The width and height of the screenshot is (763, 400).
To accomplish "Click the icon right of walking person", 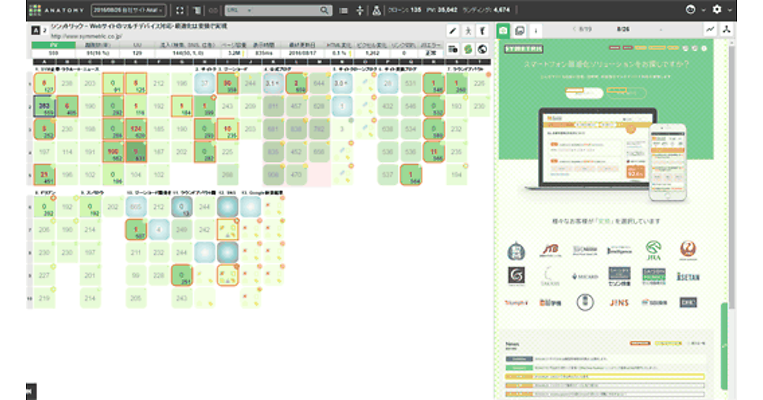I will tap(483, 30).
